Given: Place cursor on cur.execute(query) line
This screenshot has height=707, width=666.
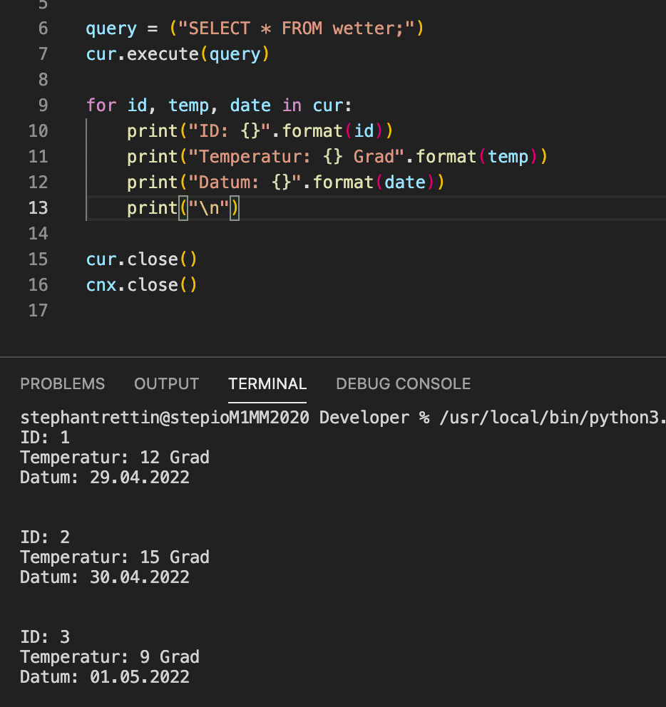Looking at the screenshot, I should pos(177,54).
